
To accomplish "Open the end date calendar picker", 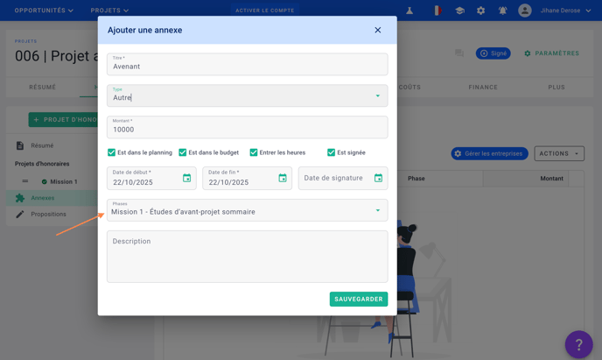I will 283,179.
